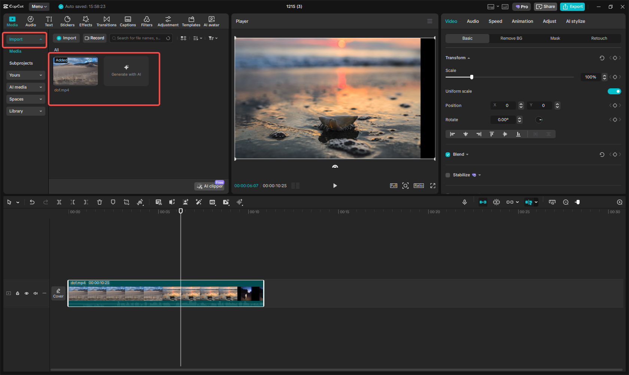Image resolution: width=629 pixels, height=375 pixels.
Task: Click the align-left icon in alignment row
Action: tap(452, 134)
